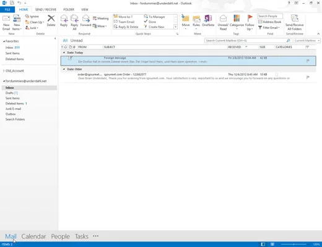Click the Undo button in title bar

coord(19,3)
